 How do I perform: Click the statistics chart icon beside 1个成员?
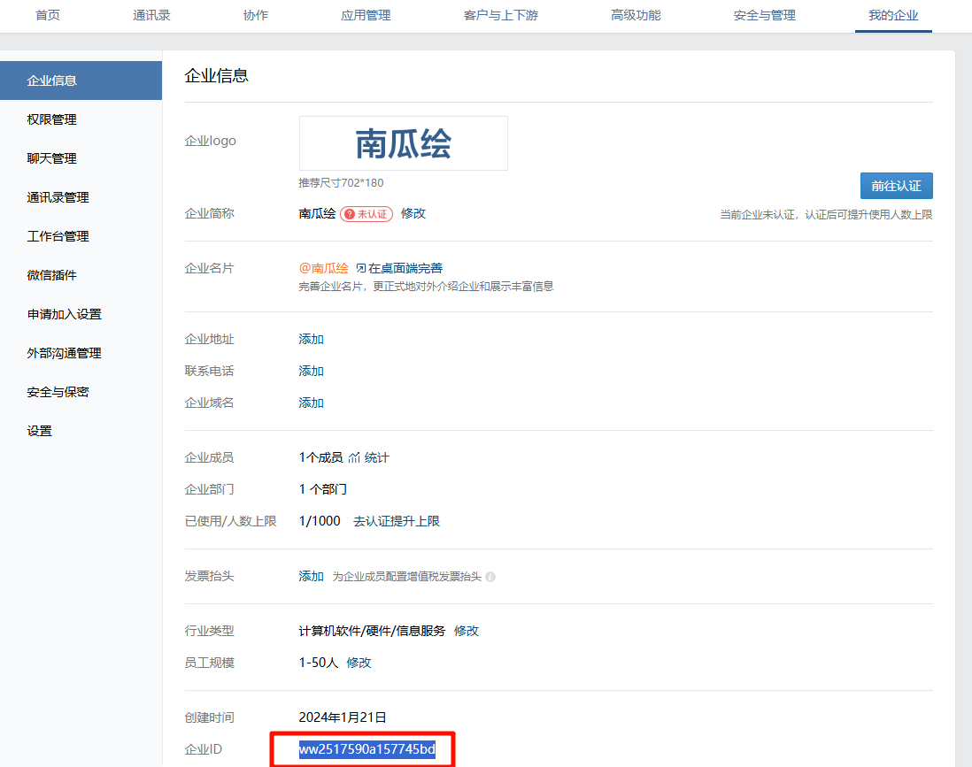354,458
